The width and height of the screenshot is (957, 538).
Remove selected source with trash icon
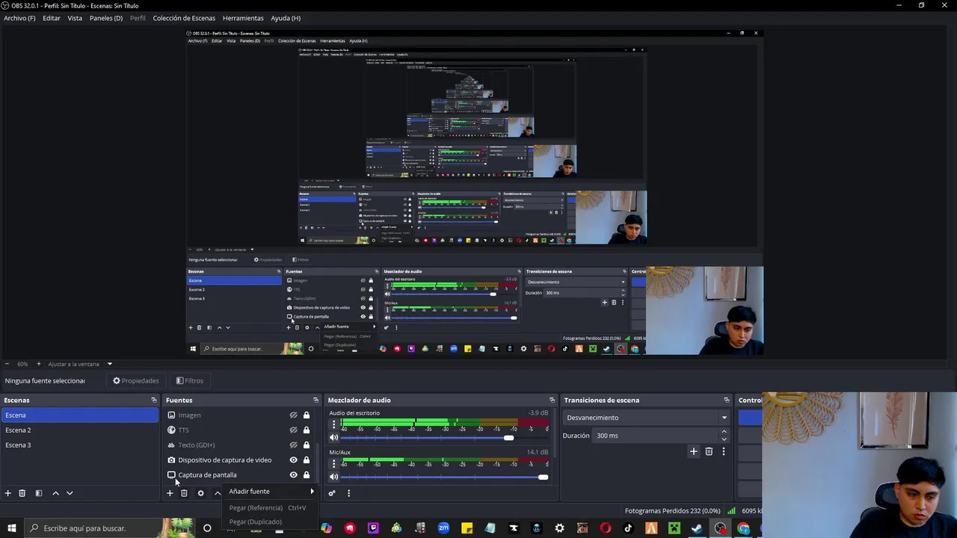click(184, 493)
